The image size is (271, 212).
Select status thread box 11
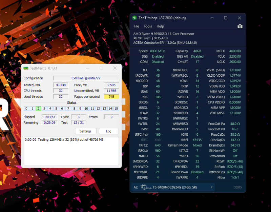tap(92, 109)
